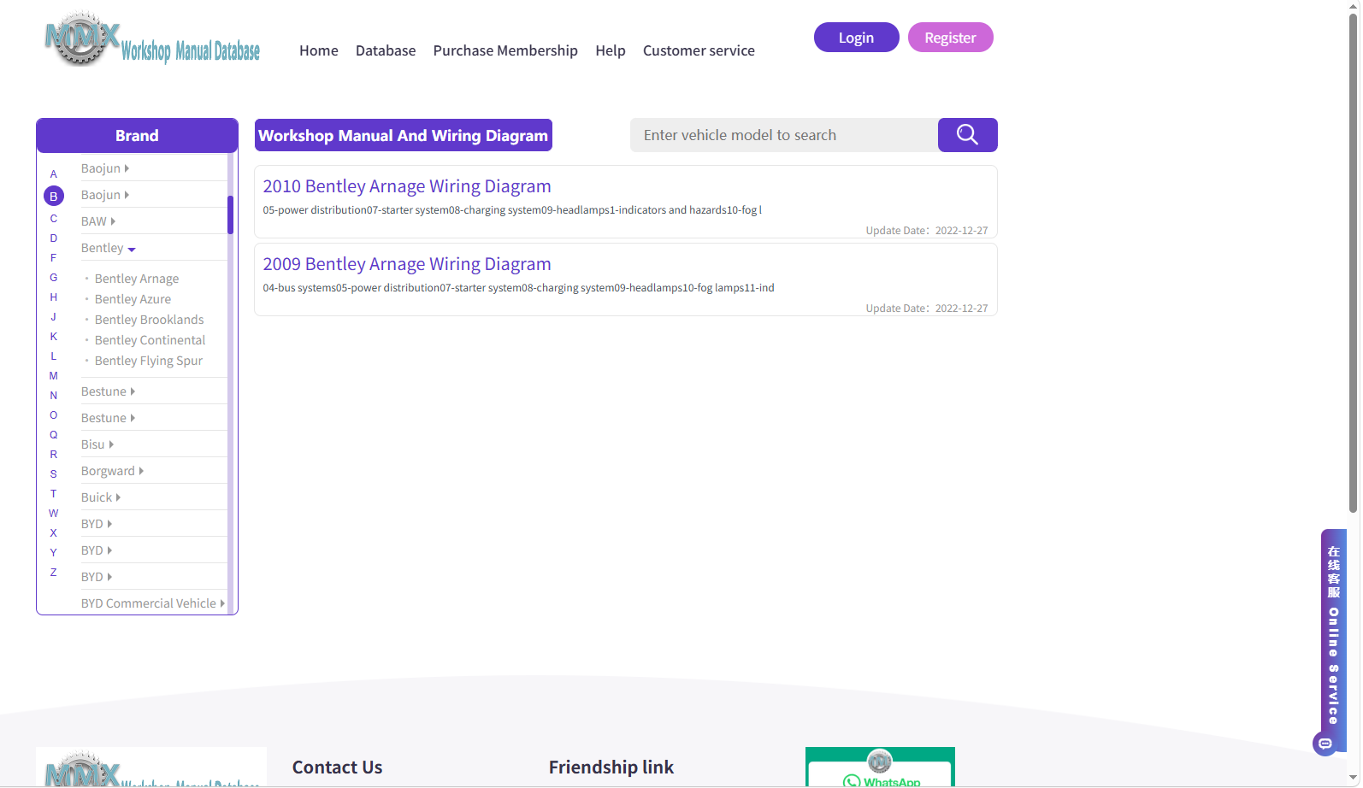This screenshot has height=788, width=1363.
Task: Click the brand list scrollbar thumb
Action: pos(230,215)
